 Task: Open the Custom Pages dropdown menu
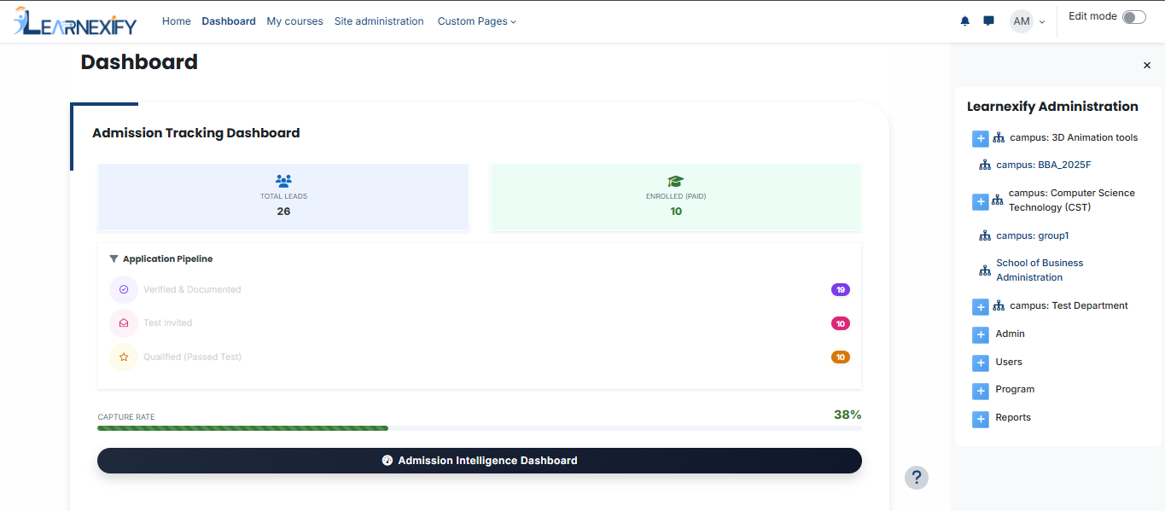[477, 21]
